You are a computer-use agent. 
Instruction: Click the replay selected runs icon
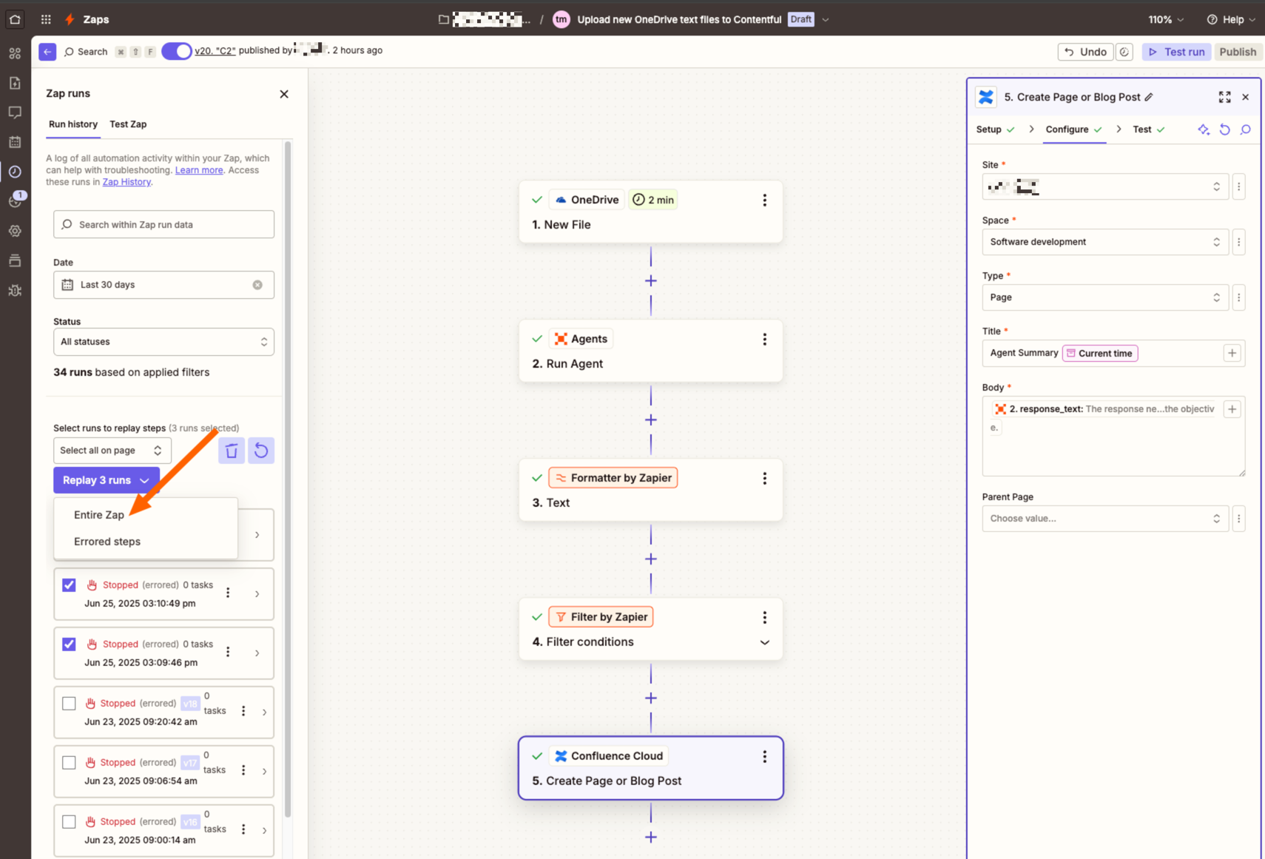tap(261, 451)
